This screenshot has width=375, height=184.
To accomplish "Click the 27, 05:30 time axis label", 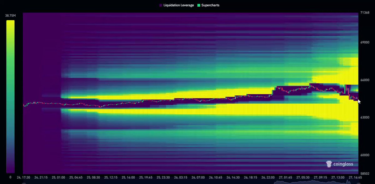I will (303, 177).
